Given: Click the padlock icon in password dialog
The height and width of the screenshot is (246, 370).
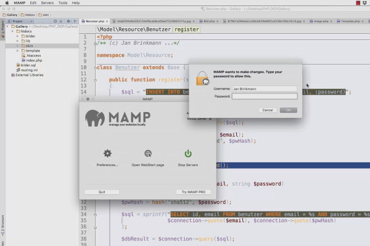Looking at the screenshot, I should 202,78.
